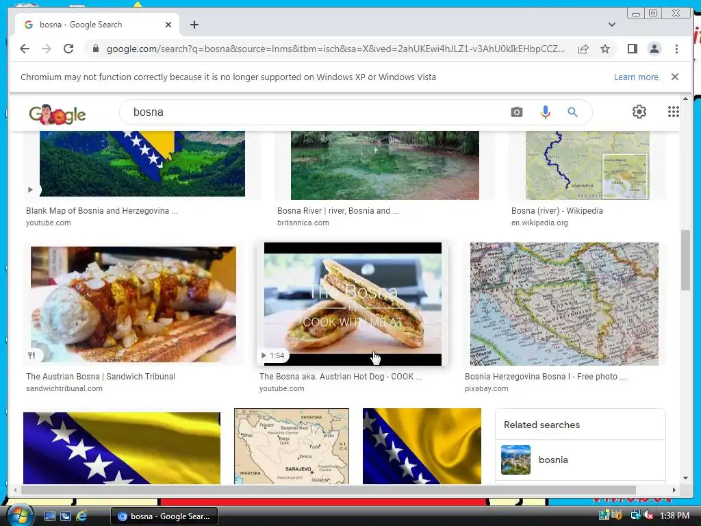Open the Chromium profile avatar menu
The height and width of the screenshot is (526, 701).
[654, 49]
